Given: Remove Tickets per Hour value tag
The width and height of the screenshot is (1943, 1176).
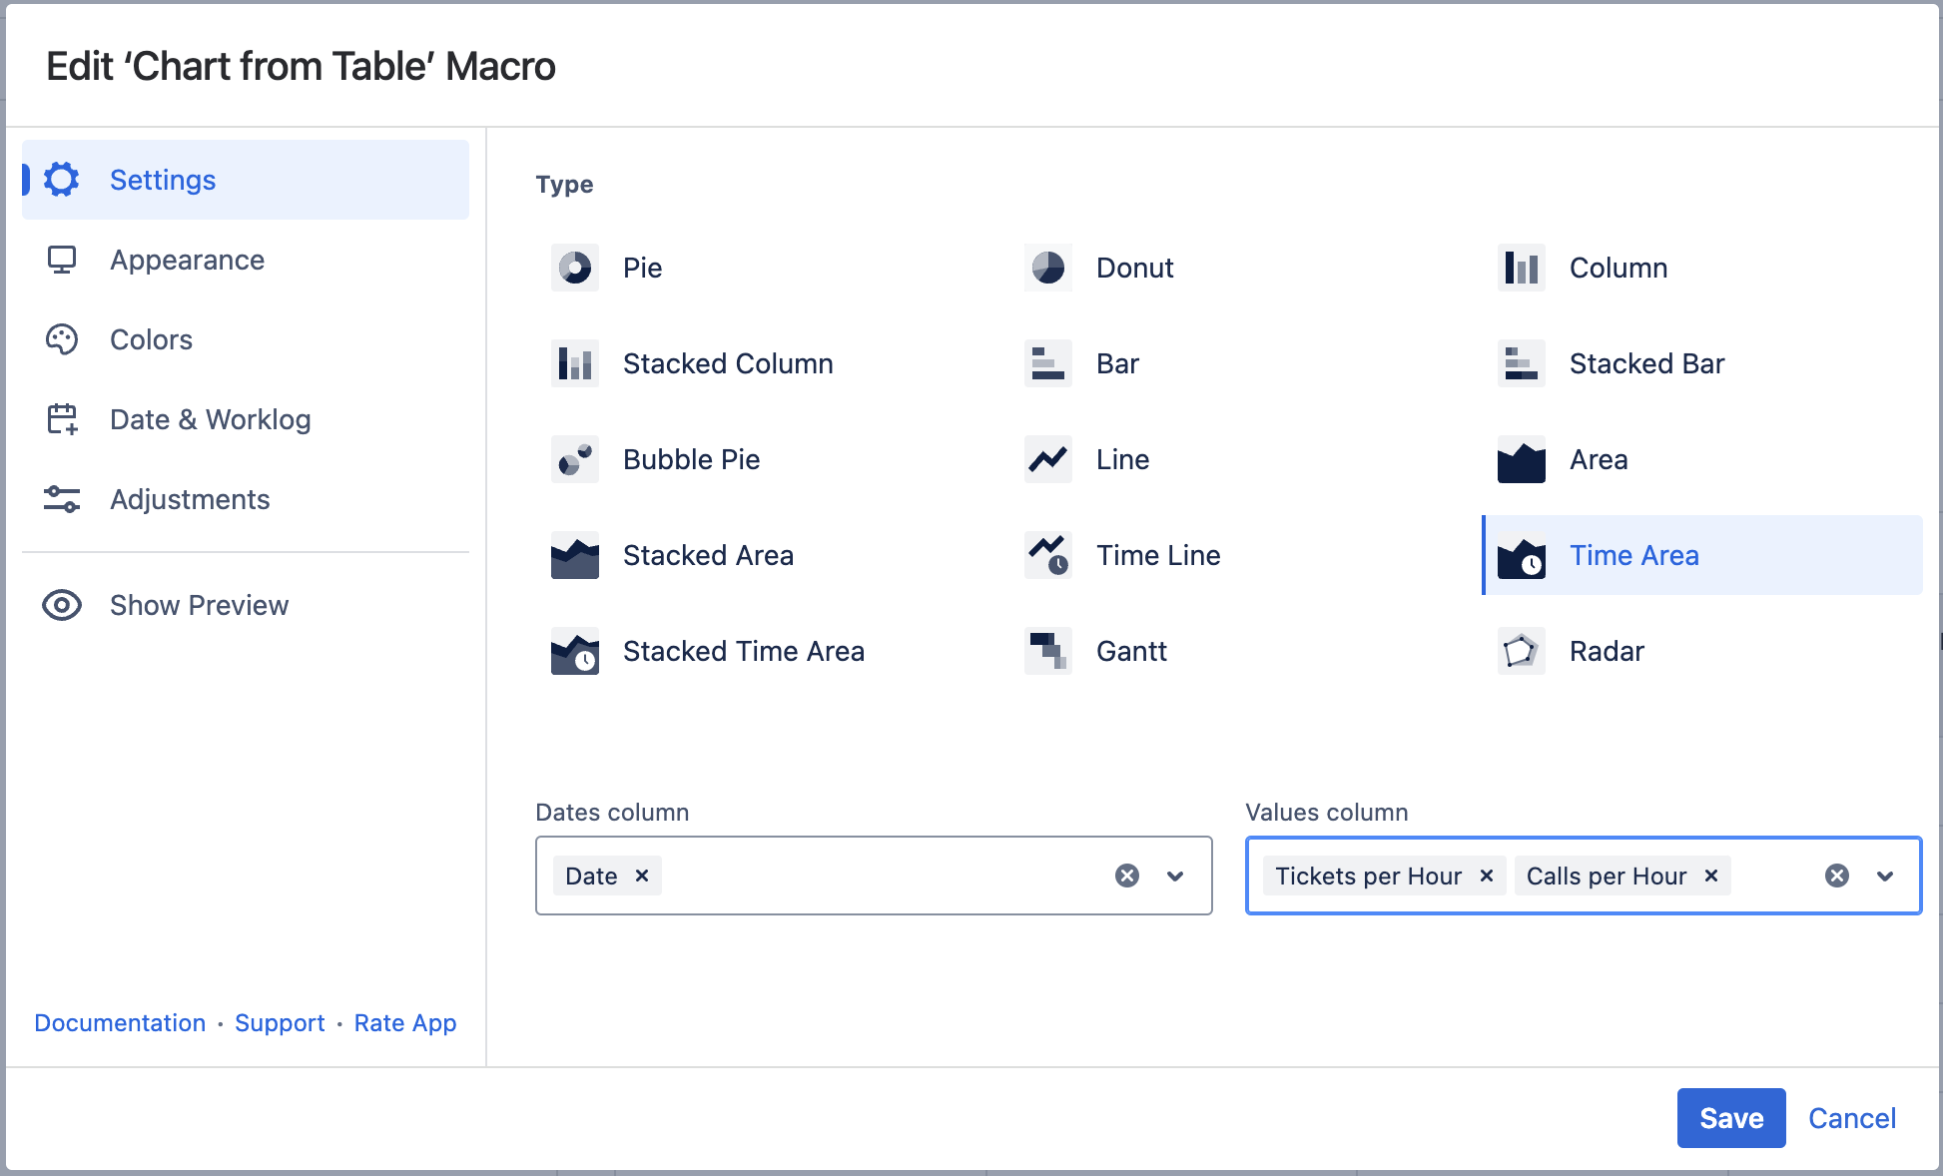Looking at the screenshot, I should coord(1486,876).
